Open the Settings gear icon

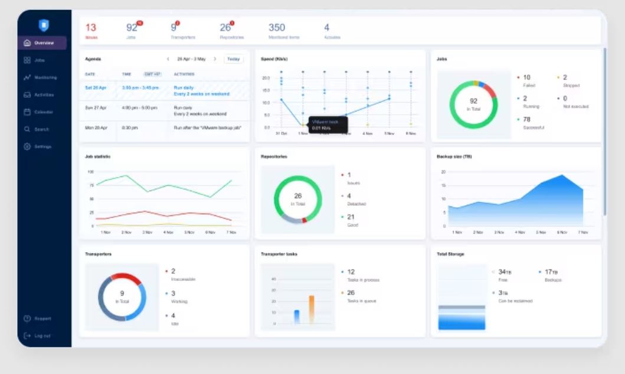coord(27,146)
